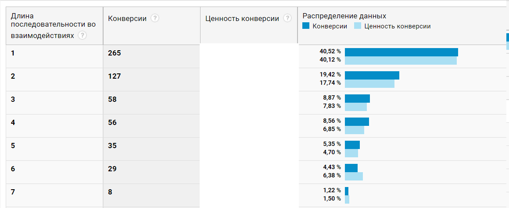Click dark blue Конверсии legend swatch
The width and height of the screenshot is (509, 208).
click(x=306, y=26)
